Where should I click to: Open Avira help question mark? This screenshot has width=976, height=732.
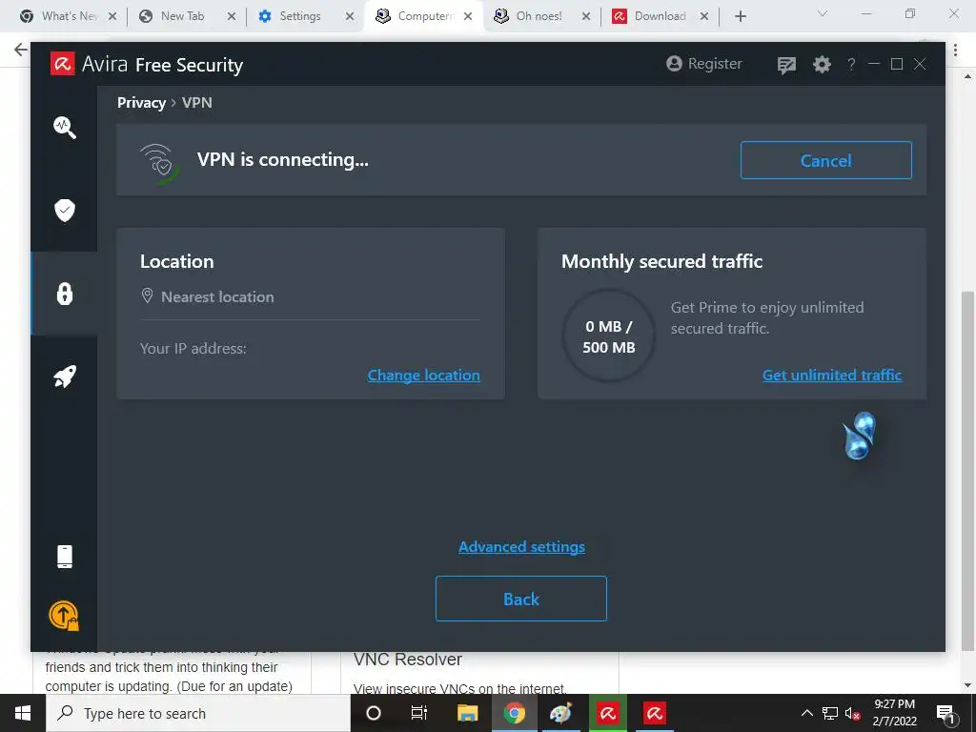pos(851,64)
